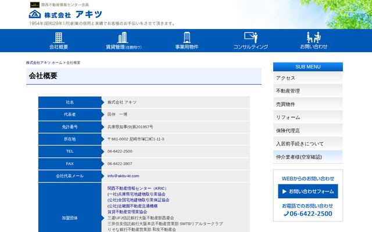Click the 会社代表メール row header
This screenshot has width=372, height=232.
pos(70,176)
